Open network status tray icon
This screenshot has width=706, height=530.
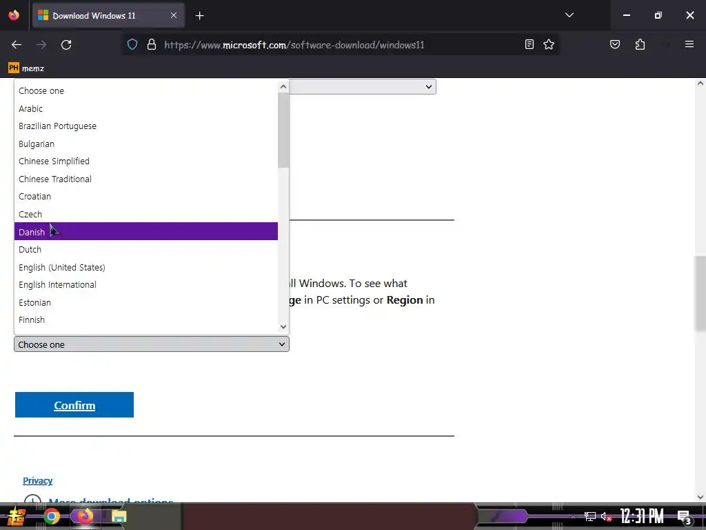click(x=590, y=516)
